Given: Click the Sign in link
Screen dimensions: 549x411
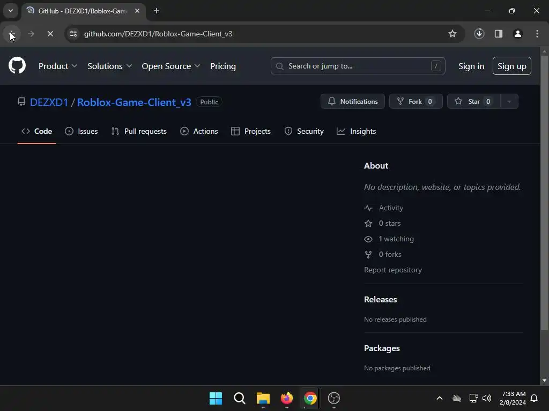Looking at the screenshot, I should [471, 66].
